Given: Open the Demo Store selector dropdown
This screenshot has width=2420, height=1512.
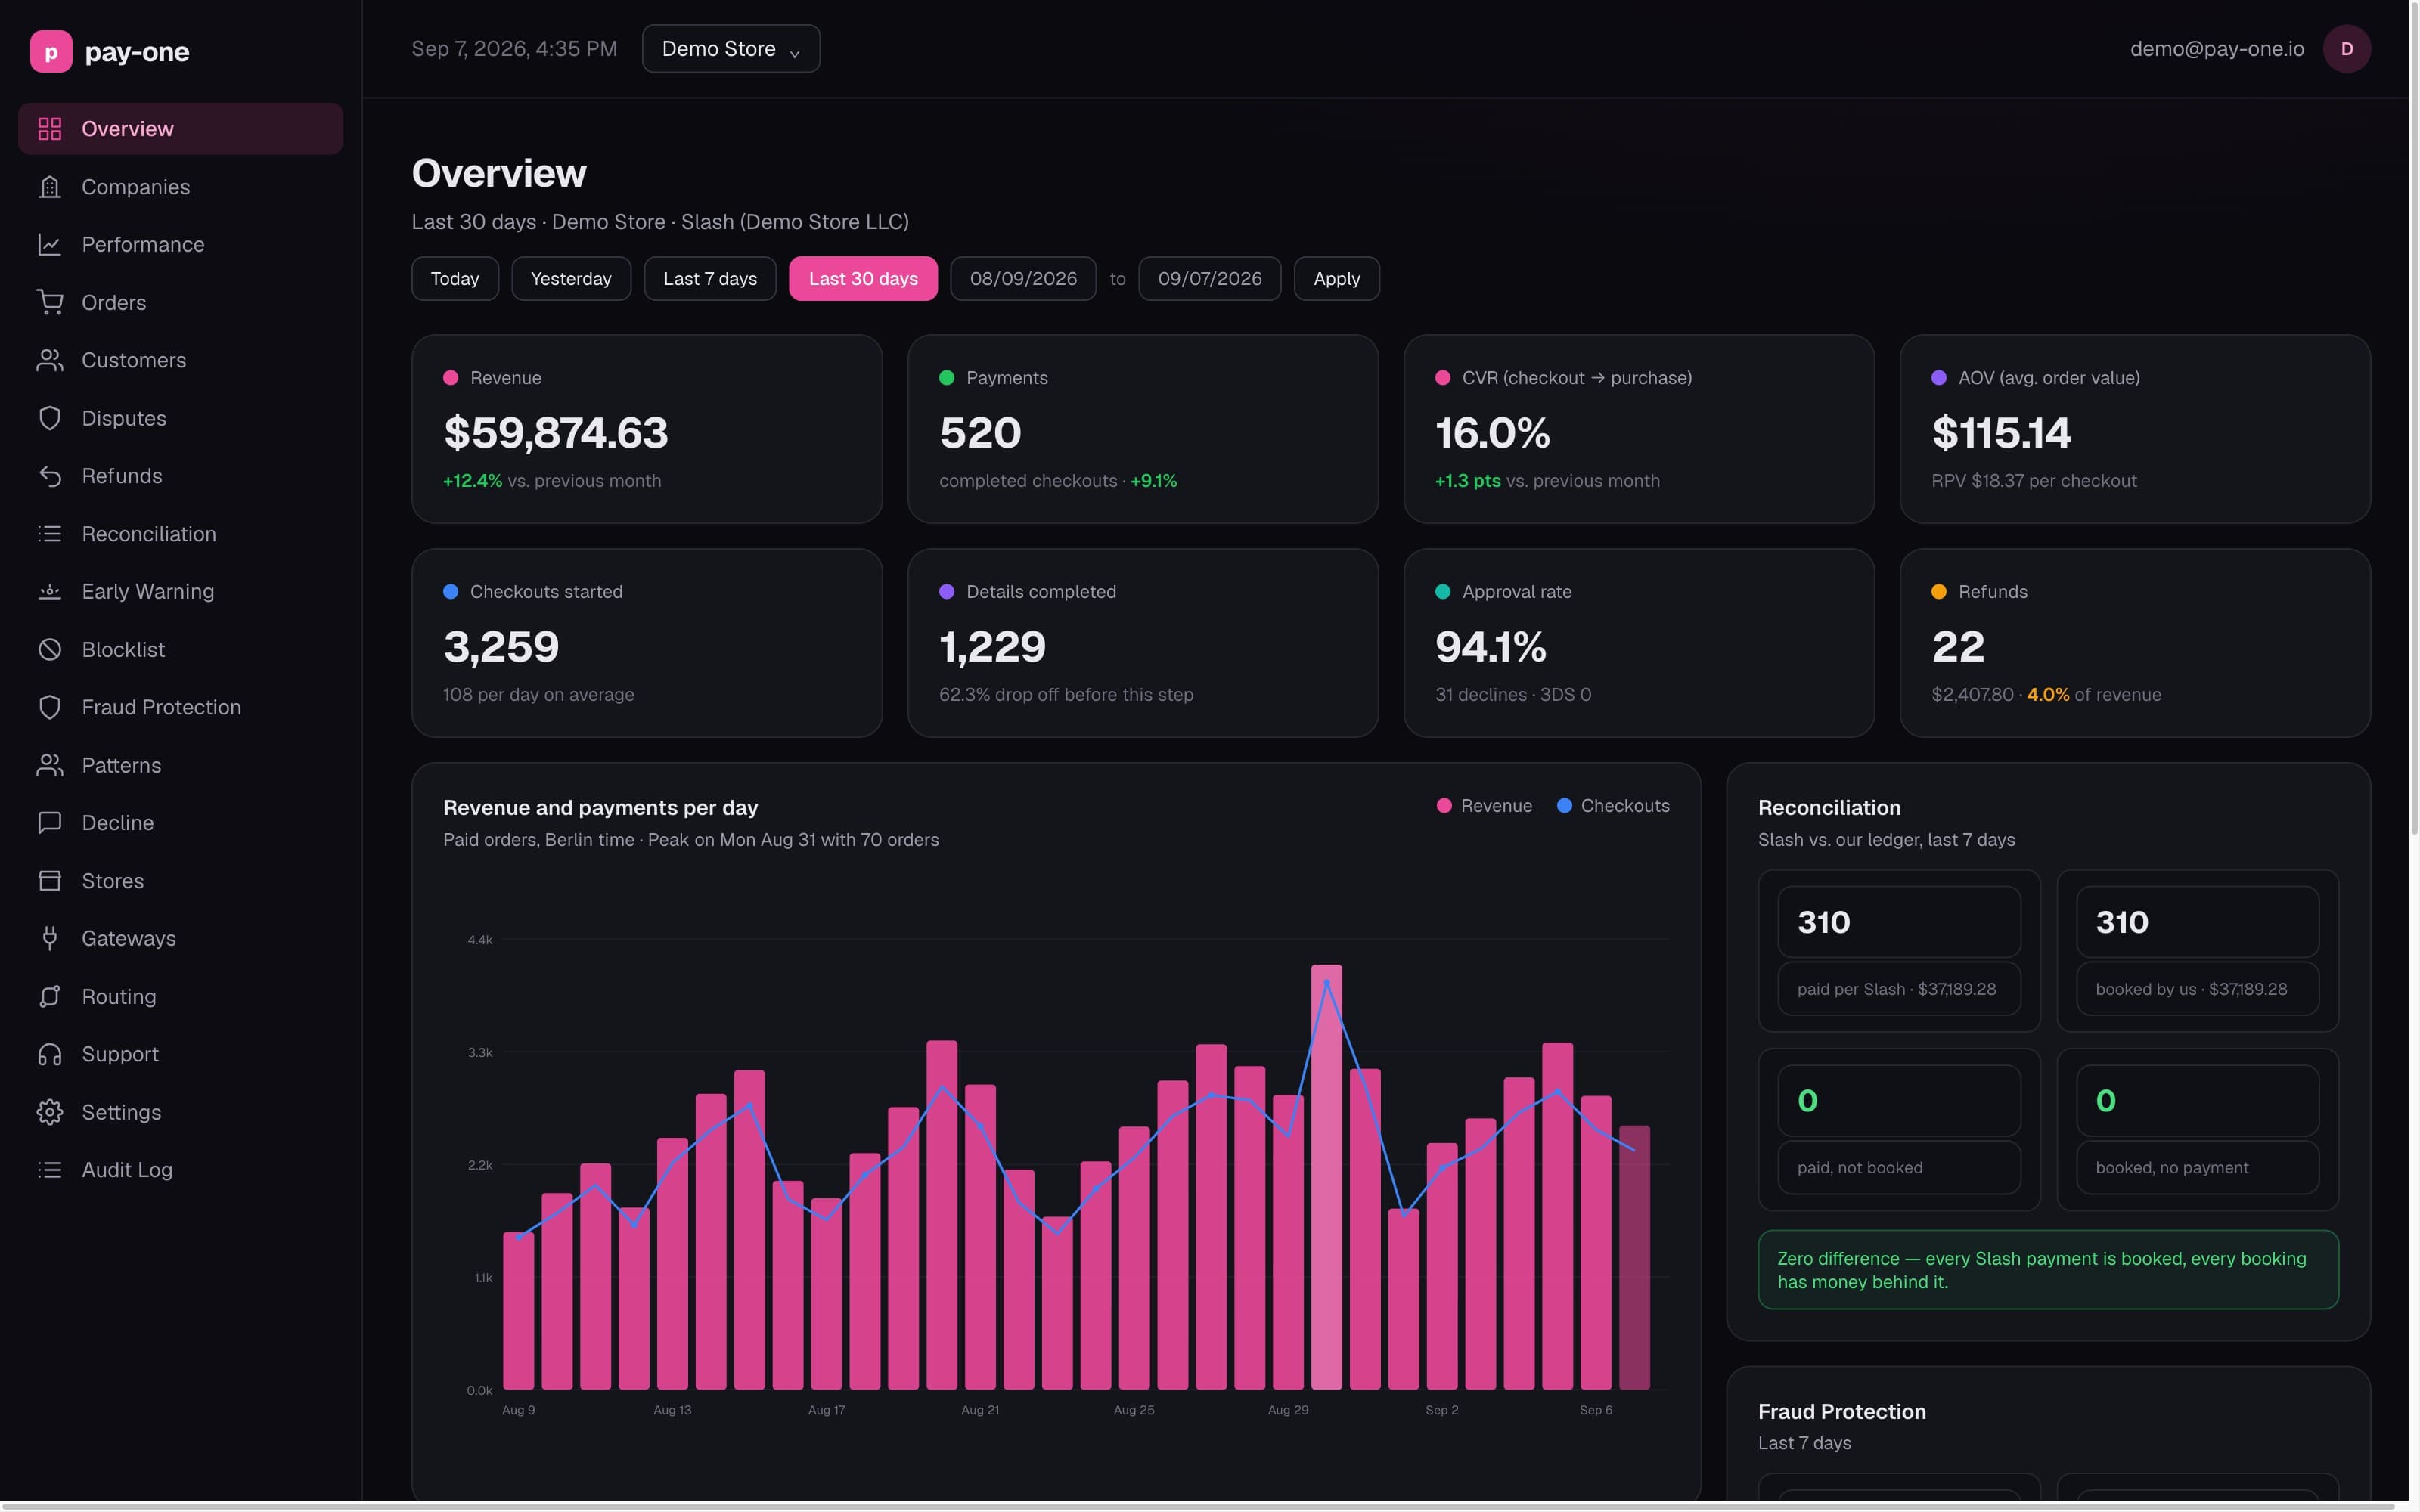Looking at the screenshot, I should [731, 49].
